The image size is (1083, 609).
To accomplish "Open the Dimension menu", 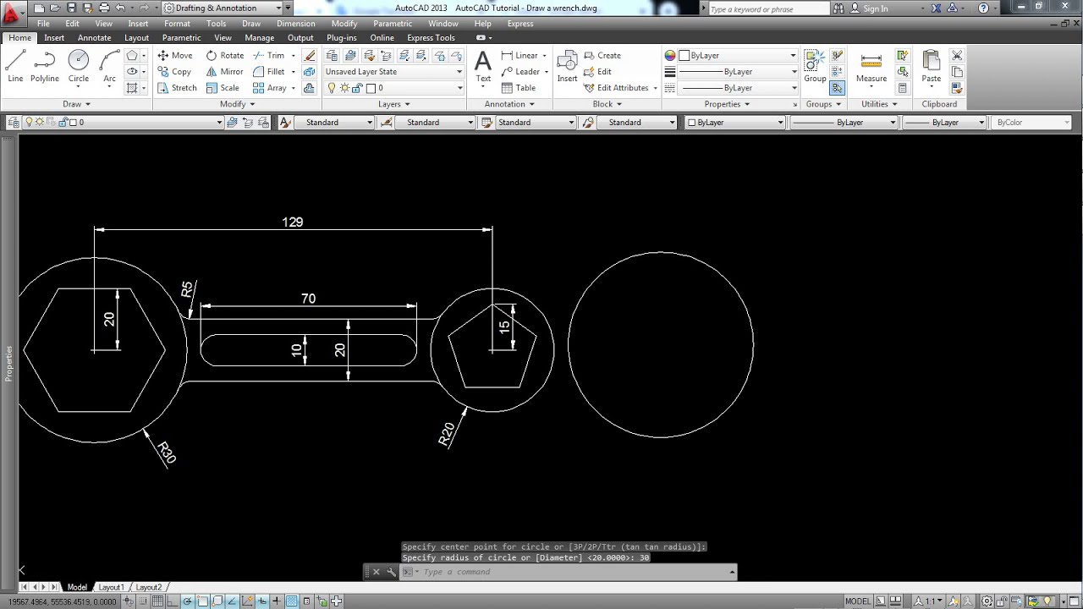I will tap(296, 24).
